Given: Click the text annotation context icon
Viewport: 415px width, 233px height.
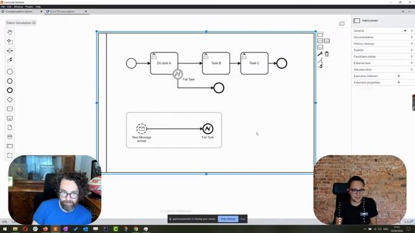Looking at the screenshot, I should coord(320,60).
